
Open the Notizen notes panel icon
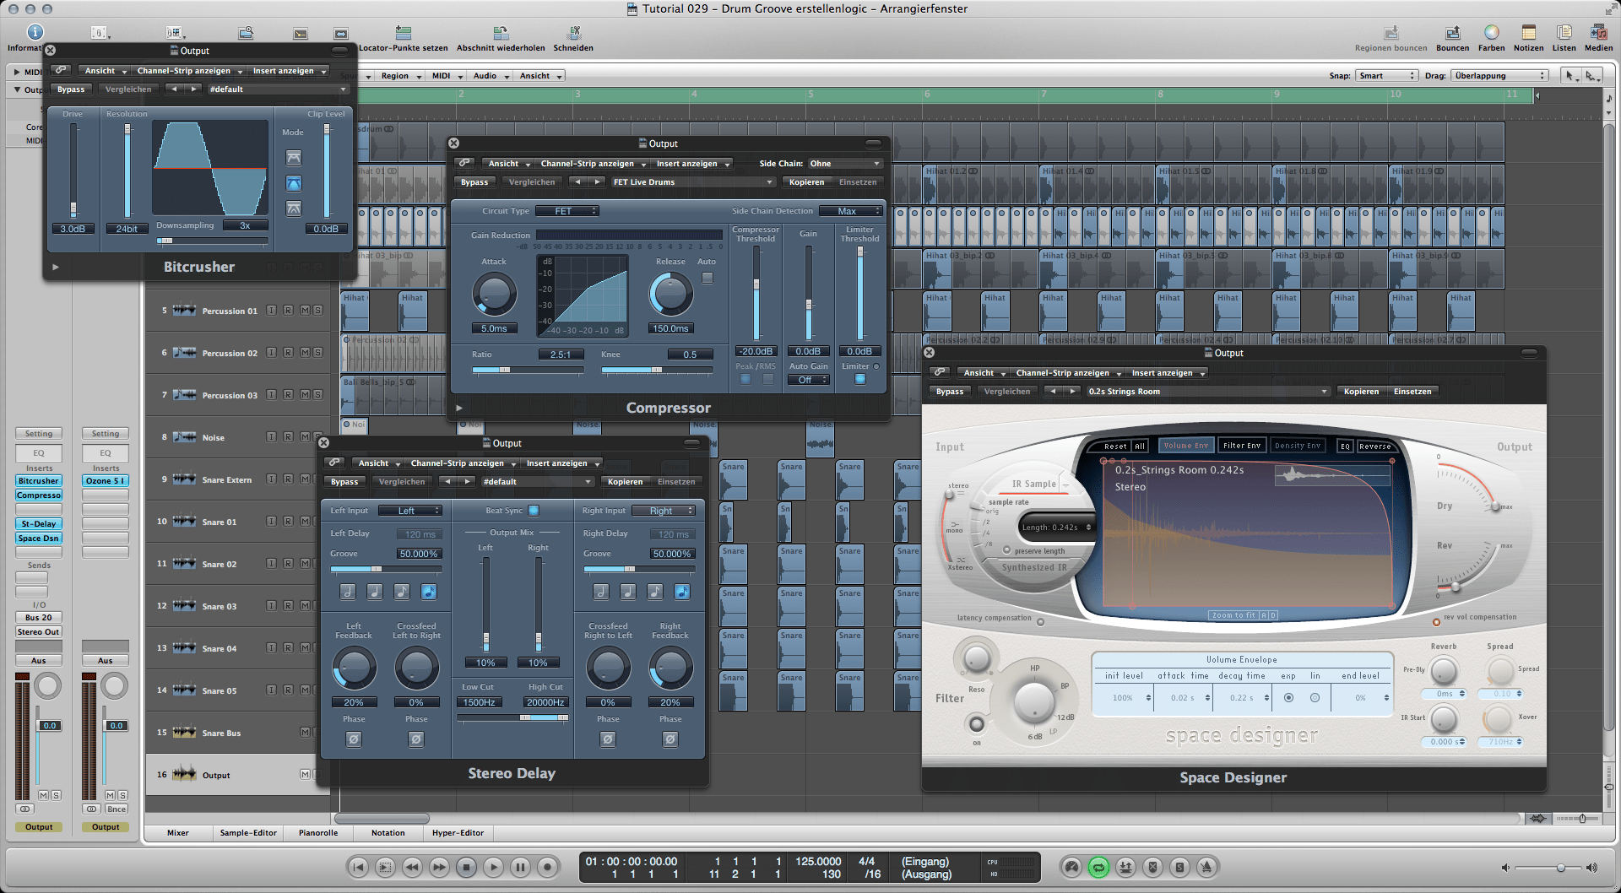1528,34
